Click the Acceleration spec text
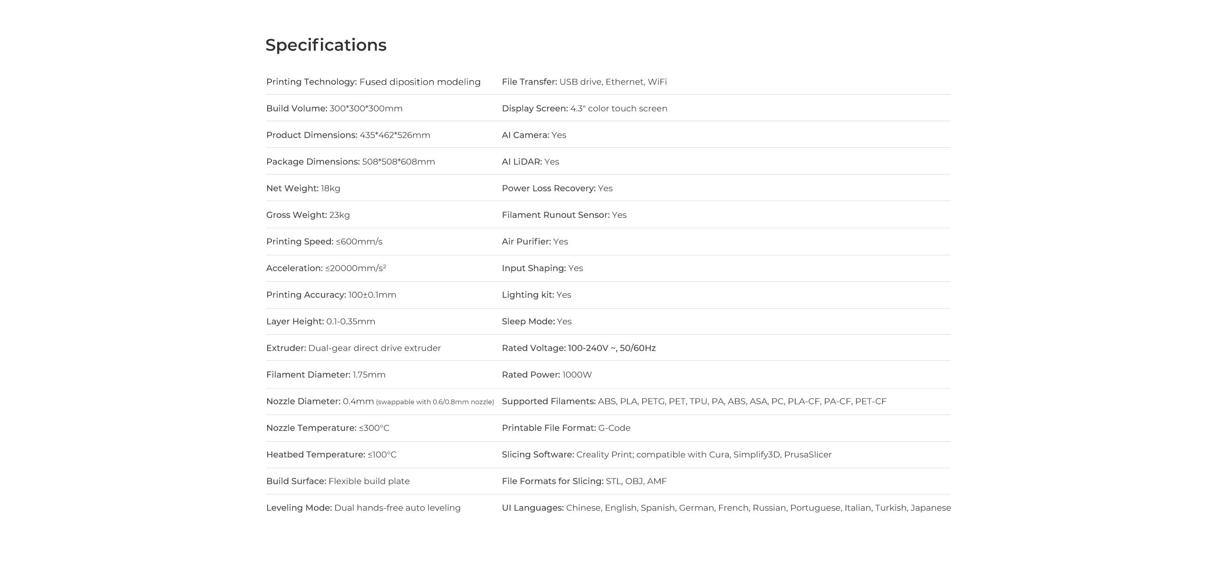The image size is (1217, 561). point(326,268)
